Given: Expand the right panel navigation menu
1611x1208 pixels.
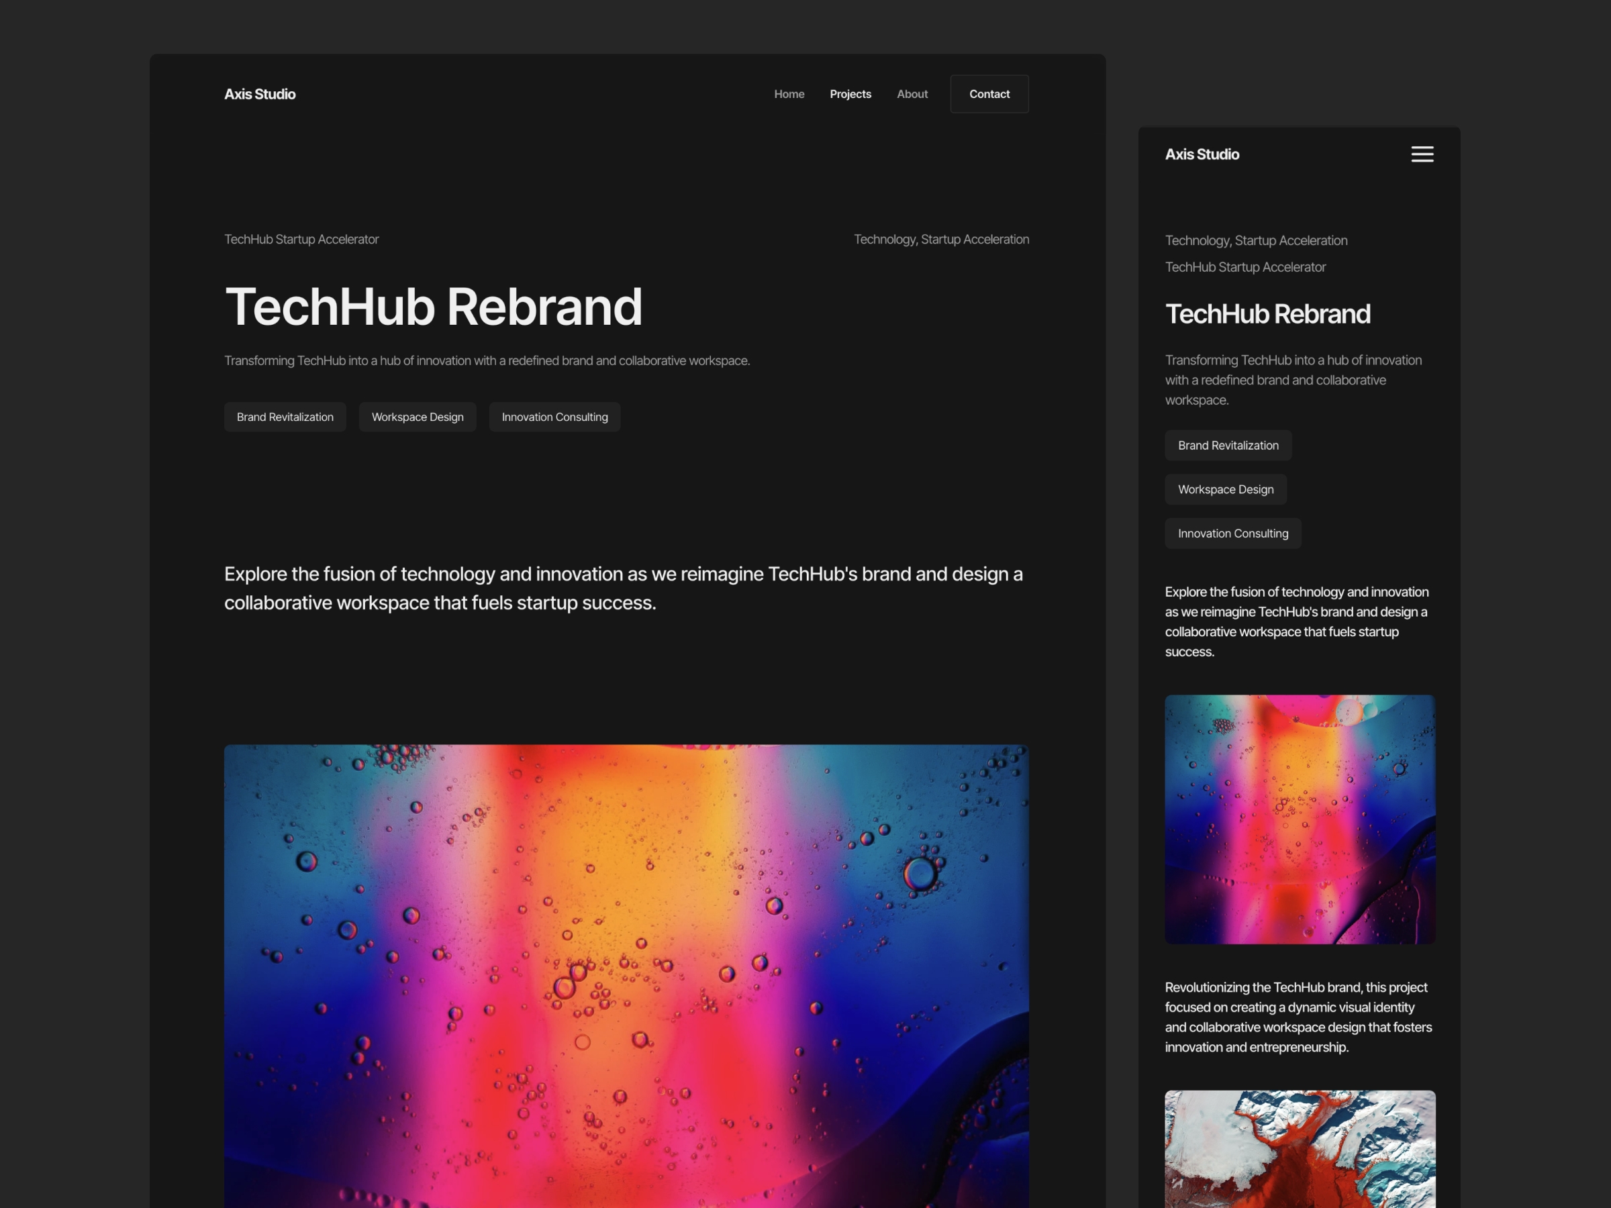Looking at the screenshot, I should pos(1422,154).
